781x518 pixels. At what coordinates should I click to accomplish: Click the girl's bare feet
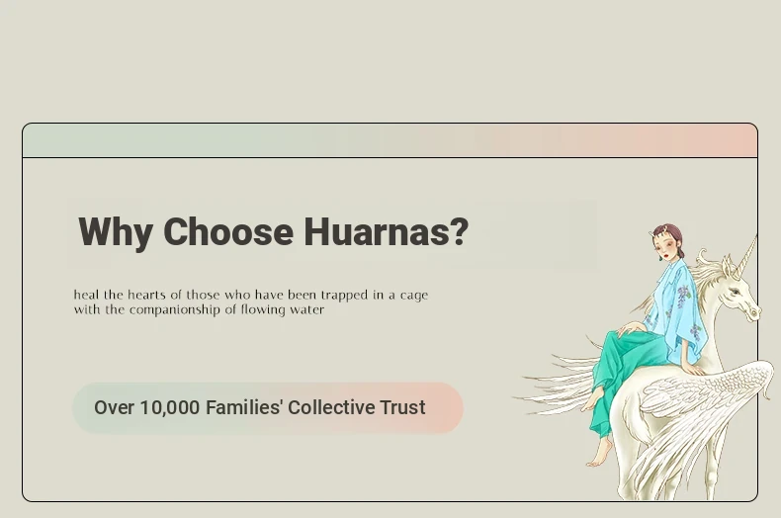pyautogui.click(x=599, y=453)
